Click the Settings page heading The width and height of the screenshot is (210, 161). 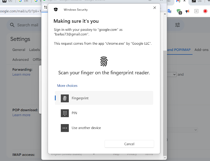[x=20, y=39]
